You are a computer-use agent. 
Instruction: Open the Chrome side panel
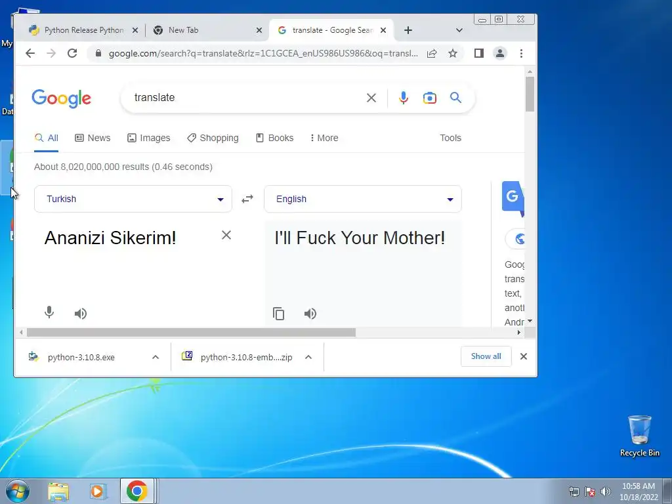click(x=478, y=53)
